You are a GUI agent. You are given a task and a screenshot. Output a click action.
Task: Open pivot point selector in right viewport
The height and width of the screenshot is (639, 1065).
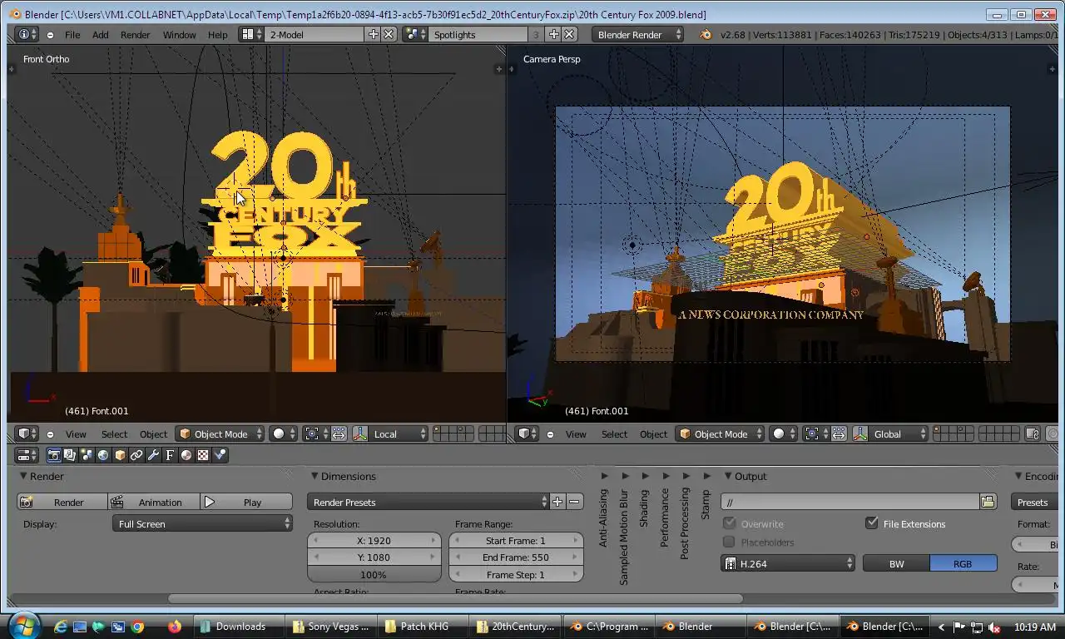point(815,433)
